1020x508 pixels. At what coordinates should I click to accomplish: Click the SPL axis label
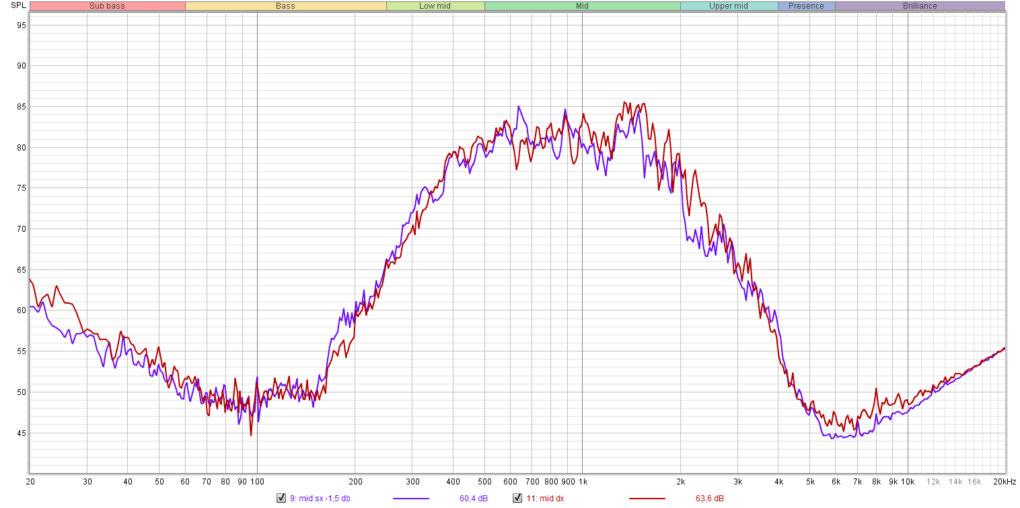[19, 5]
